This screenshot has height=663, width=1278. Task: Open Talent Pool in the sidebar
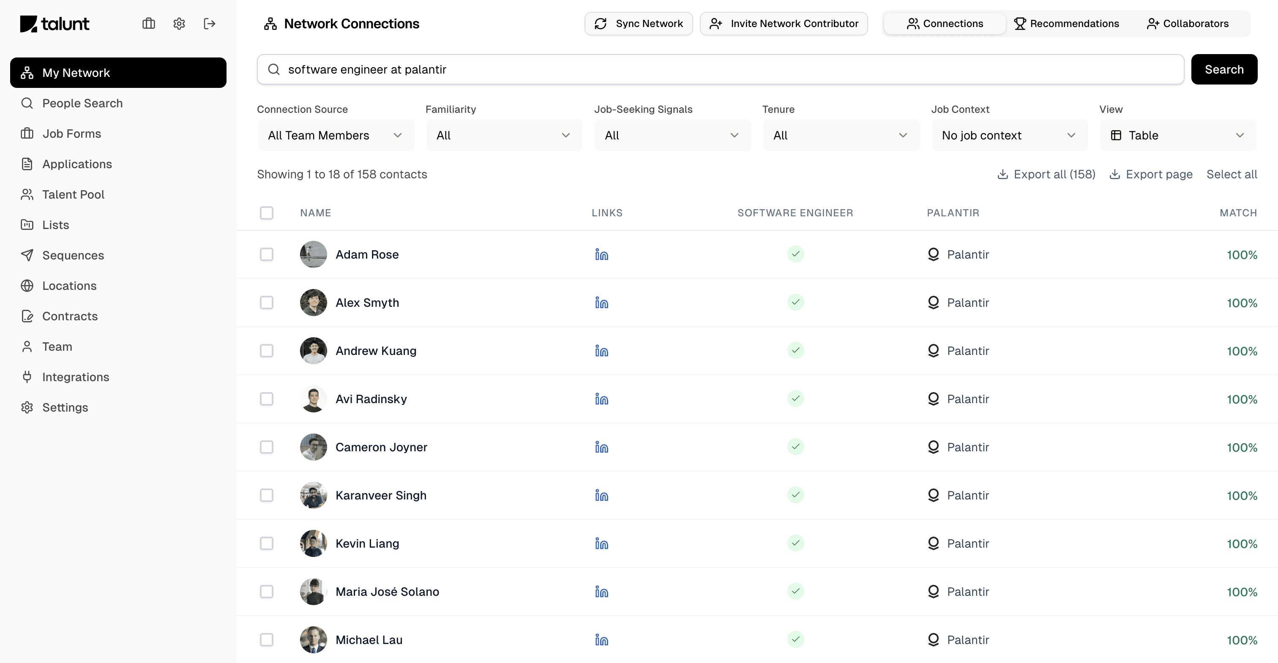tap(73, 194)
